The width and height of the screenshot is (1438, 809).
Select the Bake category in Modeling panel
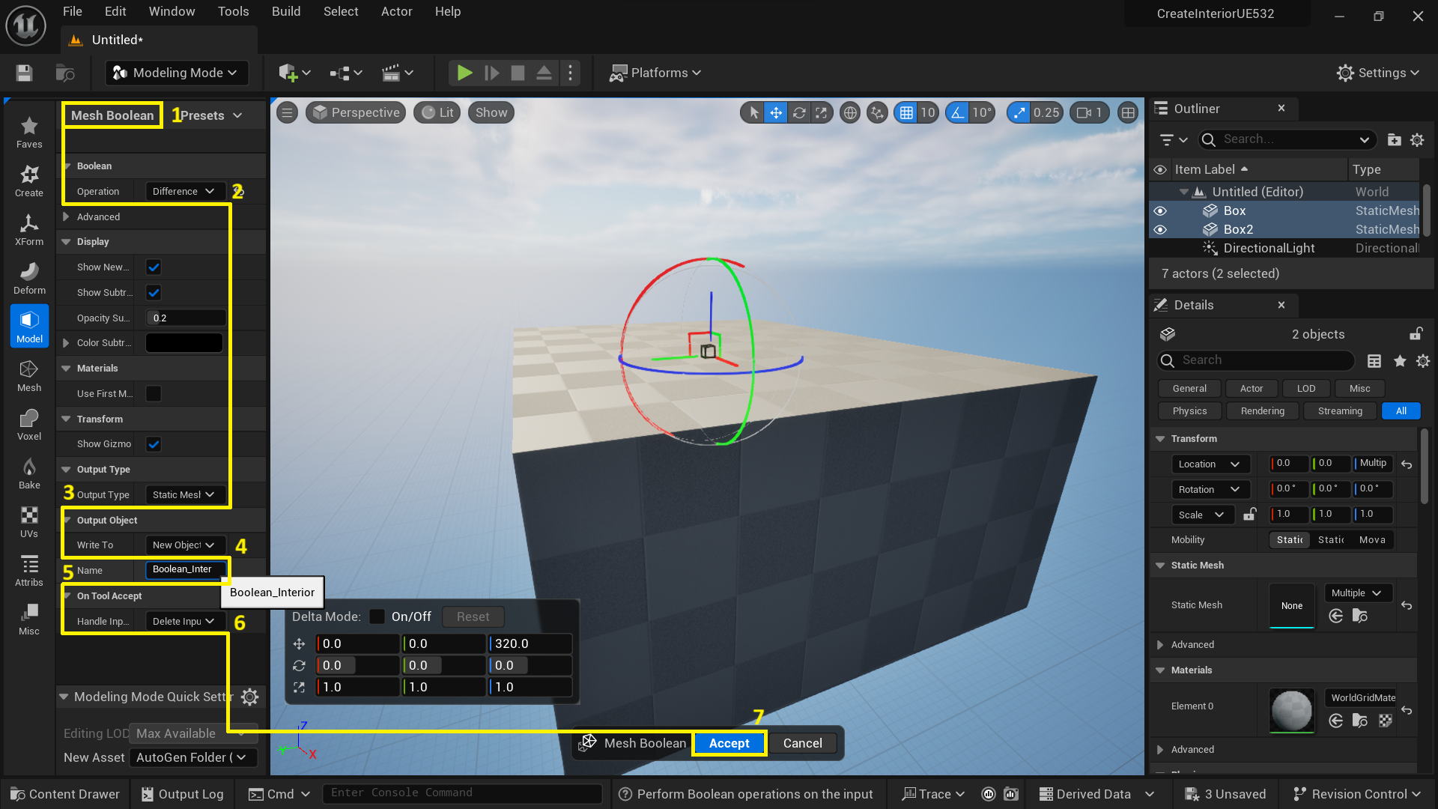pyautogui.click(x=28, y=472)
